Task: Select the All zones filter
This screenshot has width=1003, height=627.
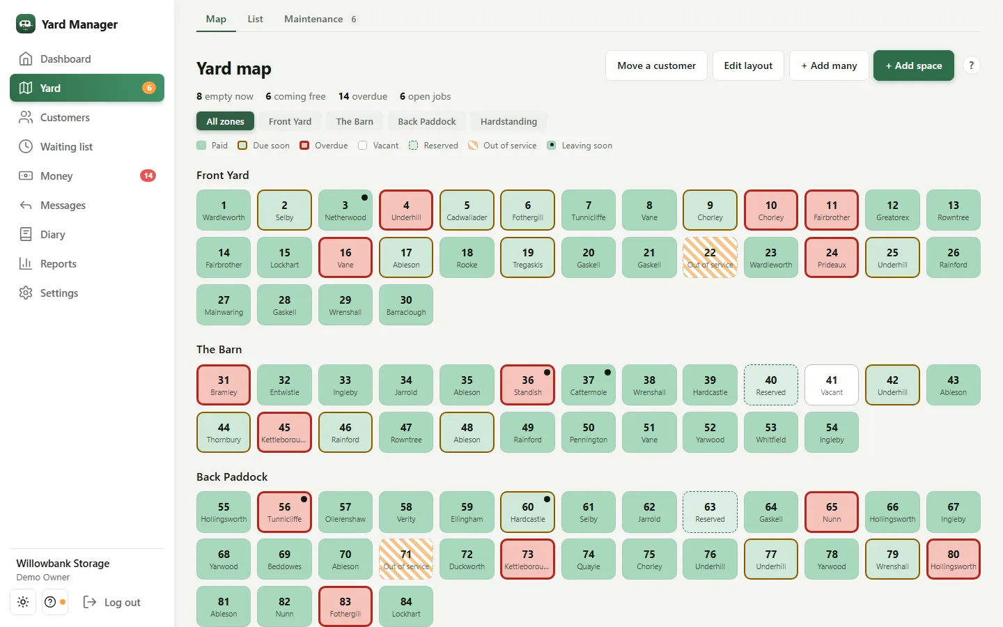Action: click(x=225, y=121)
